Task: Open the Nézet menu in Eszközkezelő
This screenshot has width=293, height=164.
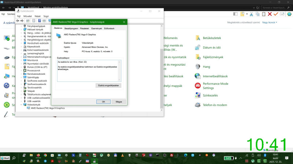Action: pyautogui.click(x=38, y=16)
